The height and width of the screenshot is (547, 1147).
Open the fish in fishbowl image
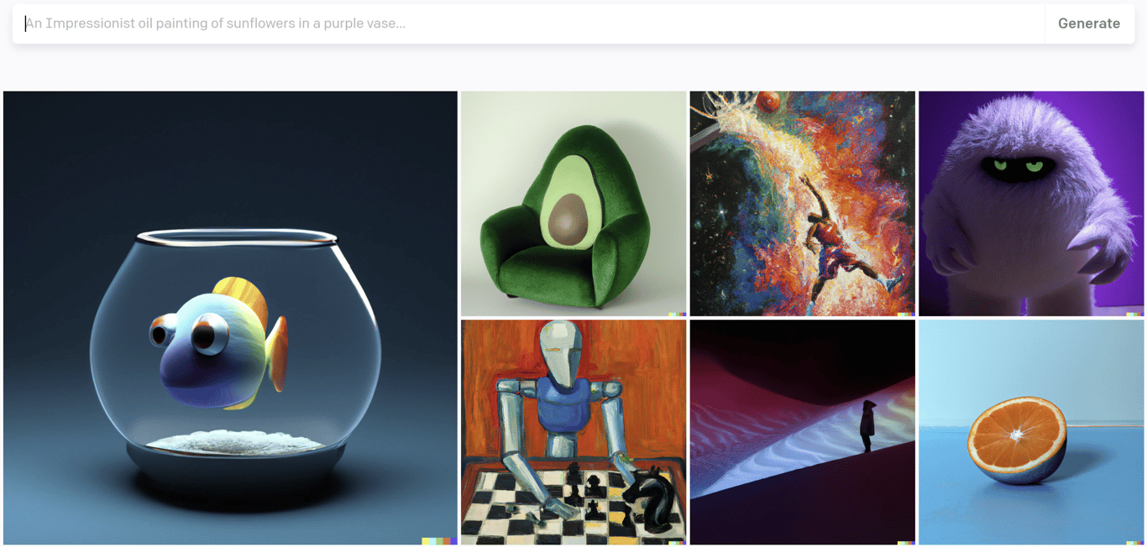click(230, 318)
